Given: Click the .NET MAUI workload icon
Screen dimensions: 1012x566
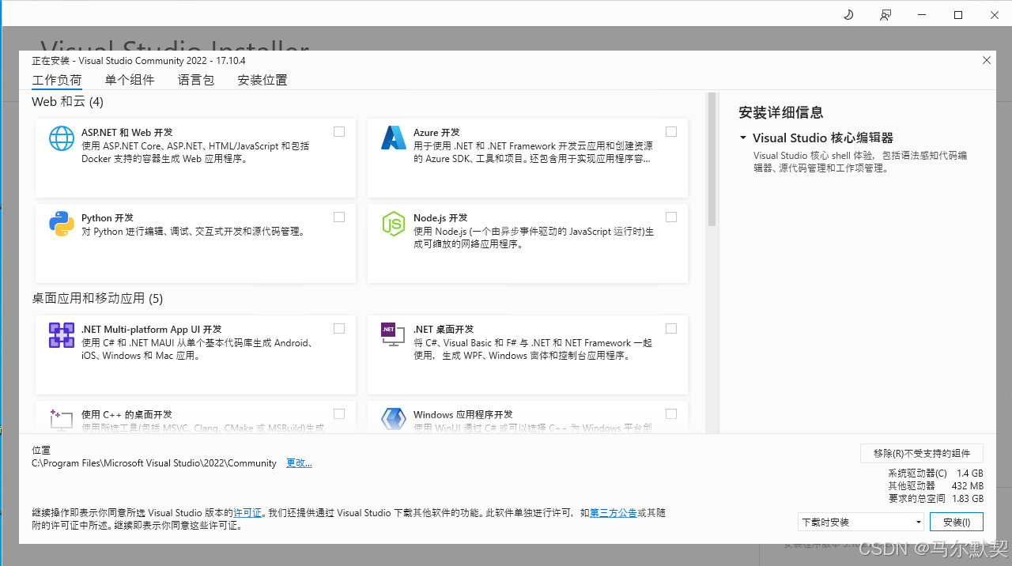Looking at the screenshot, I should pos(62,335).
